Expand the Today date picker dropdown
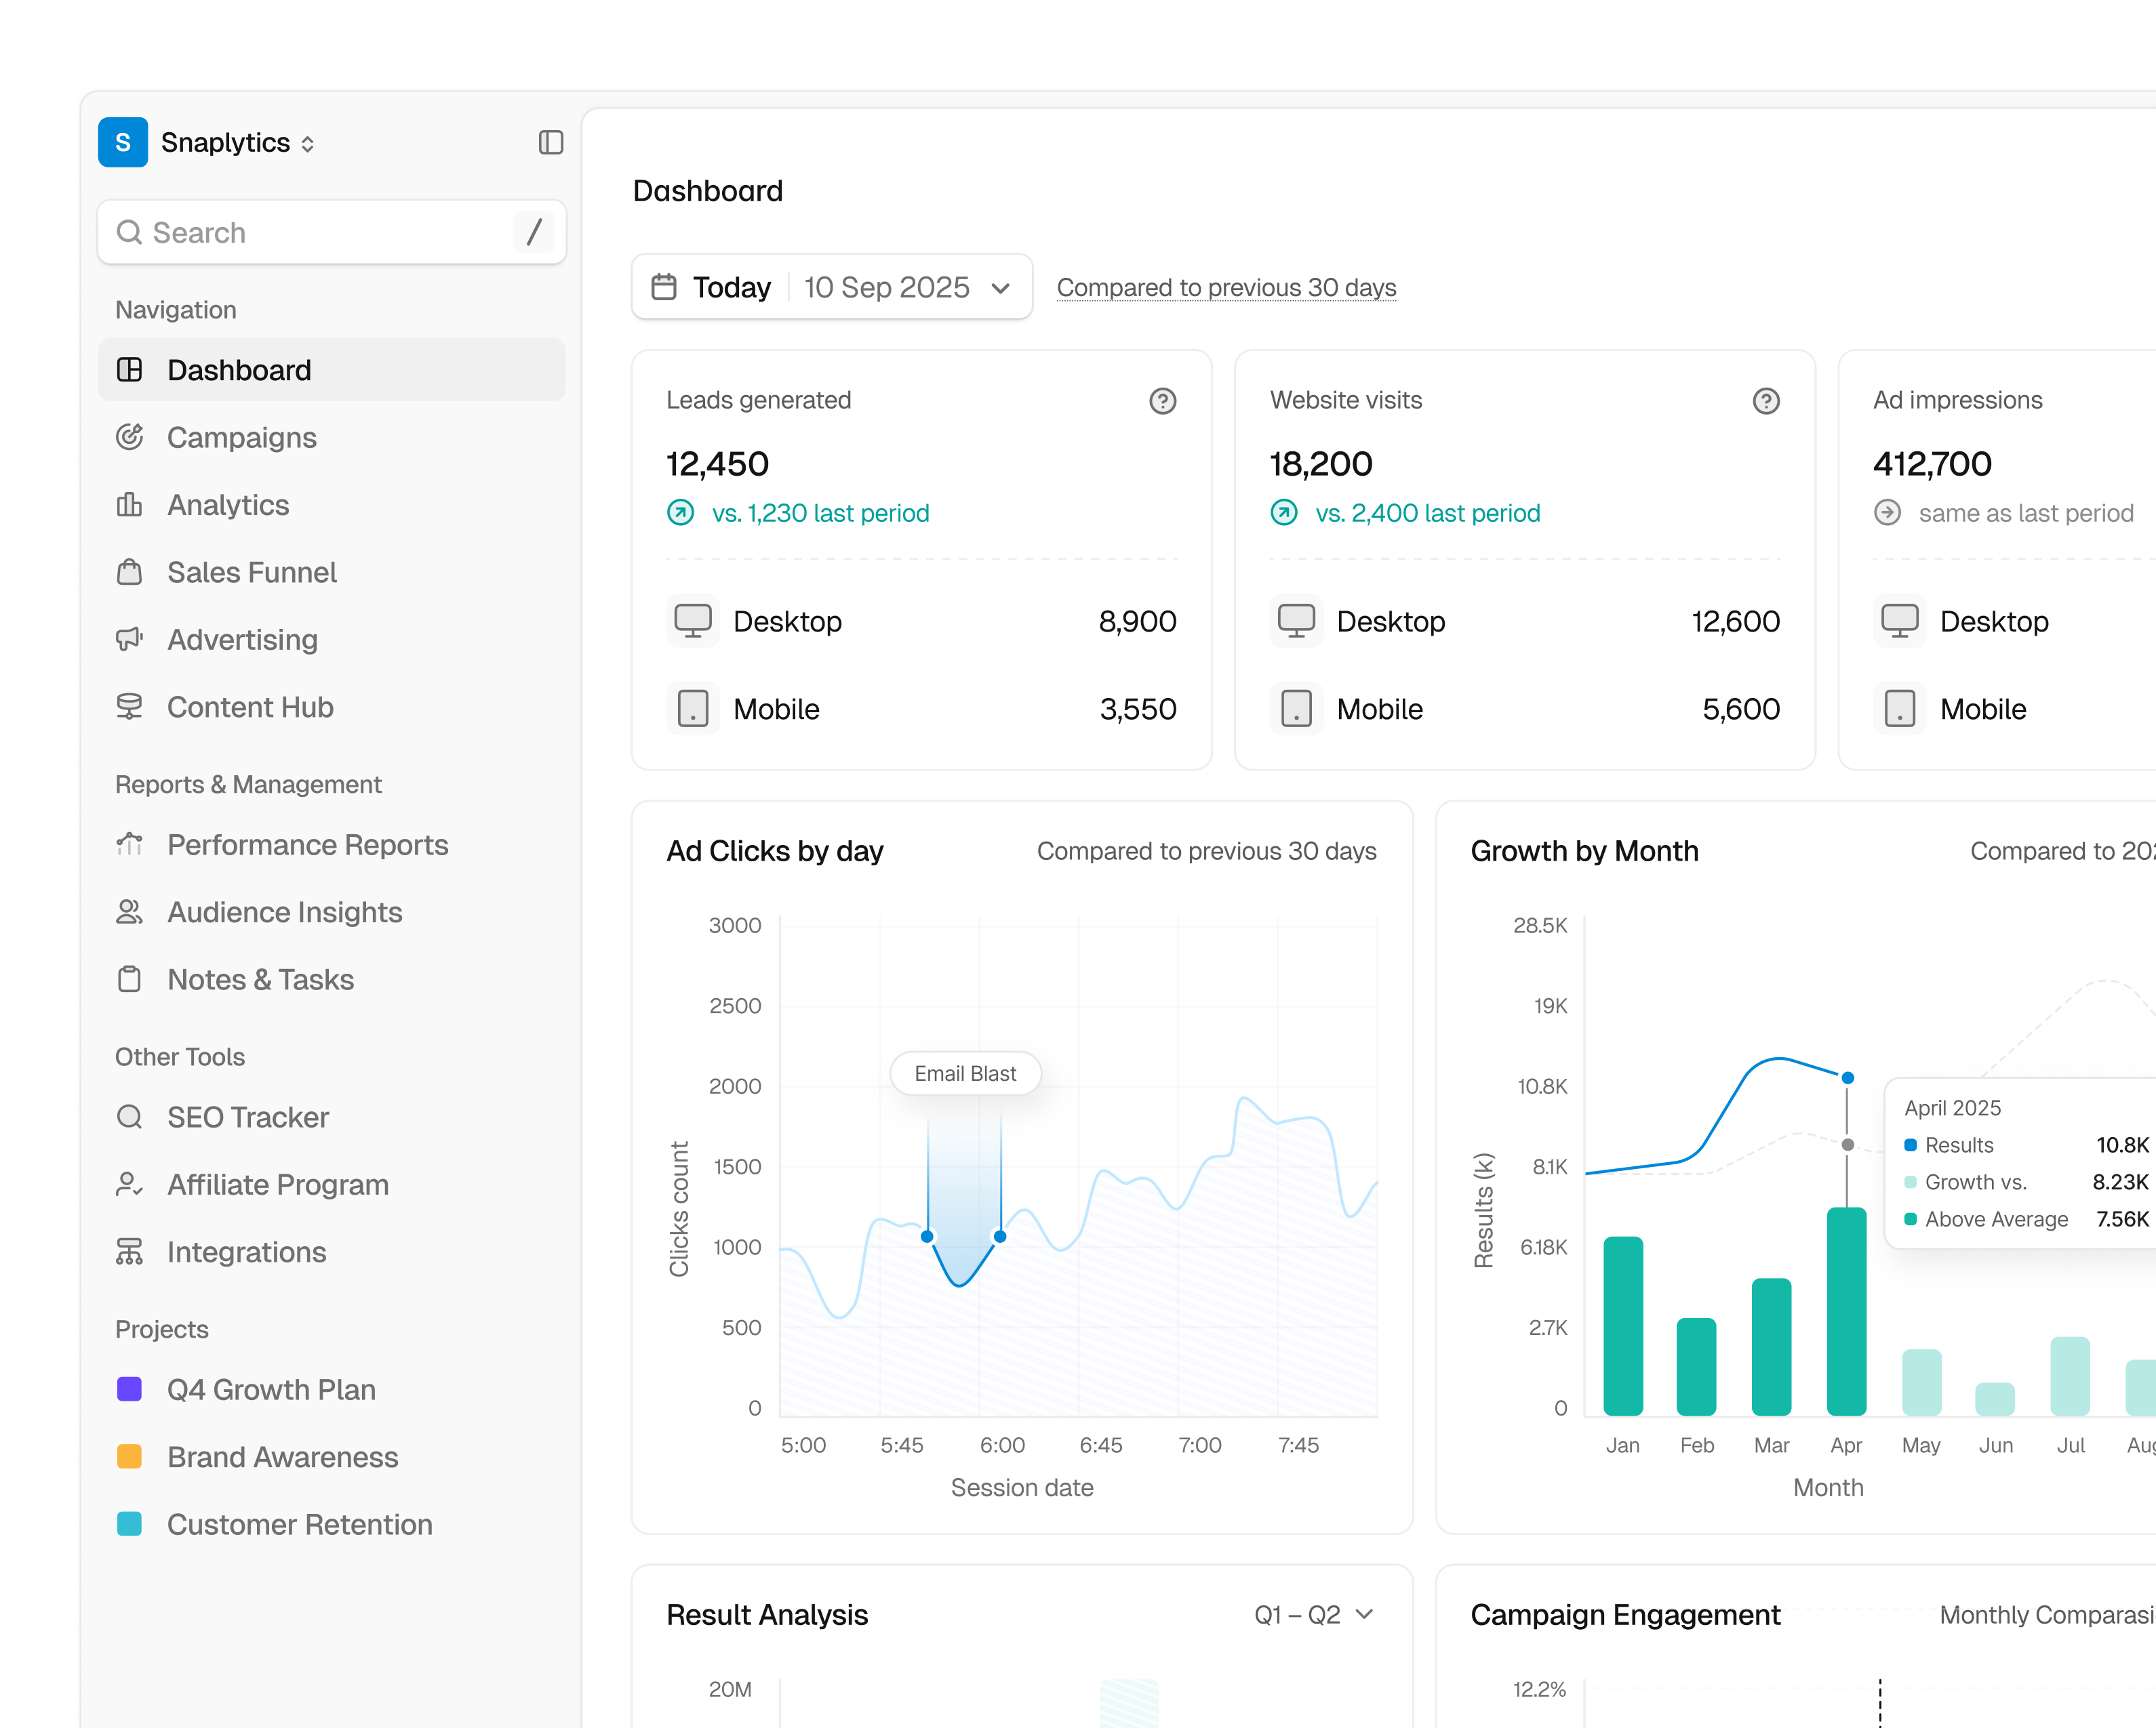The height and width of the screenshot is (1728, 2156). point(832,288)
